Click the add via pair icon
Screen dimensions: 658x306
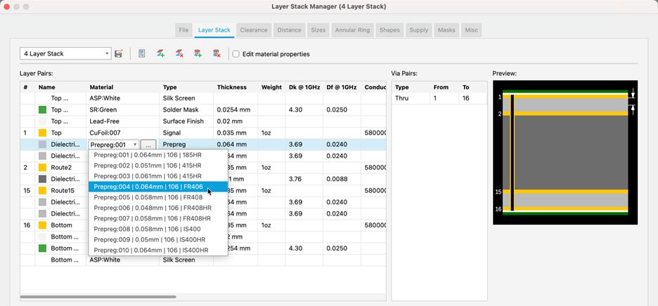(198, 54)
